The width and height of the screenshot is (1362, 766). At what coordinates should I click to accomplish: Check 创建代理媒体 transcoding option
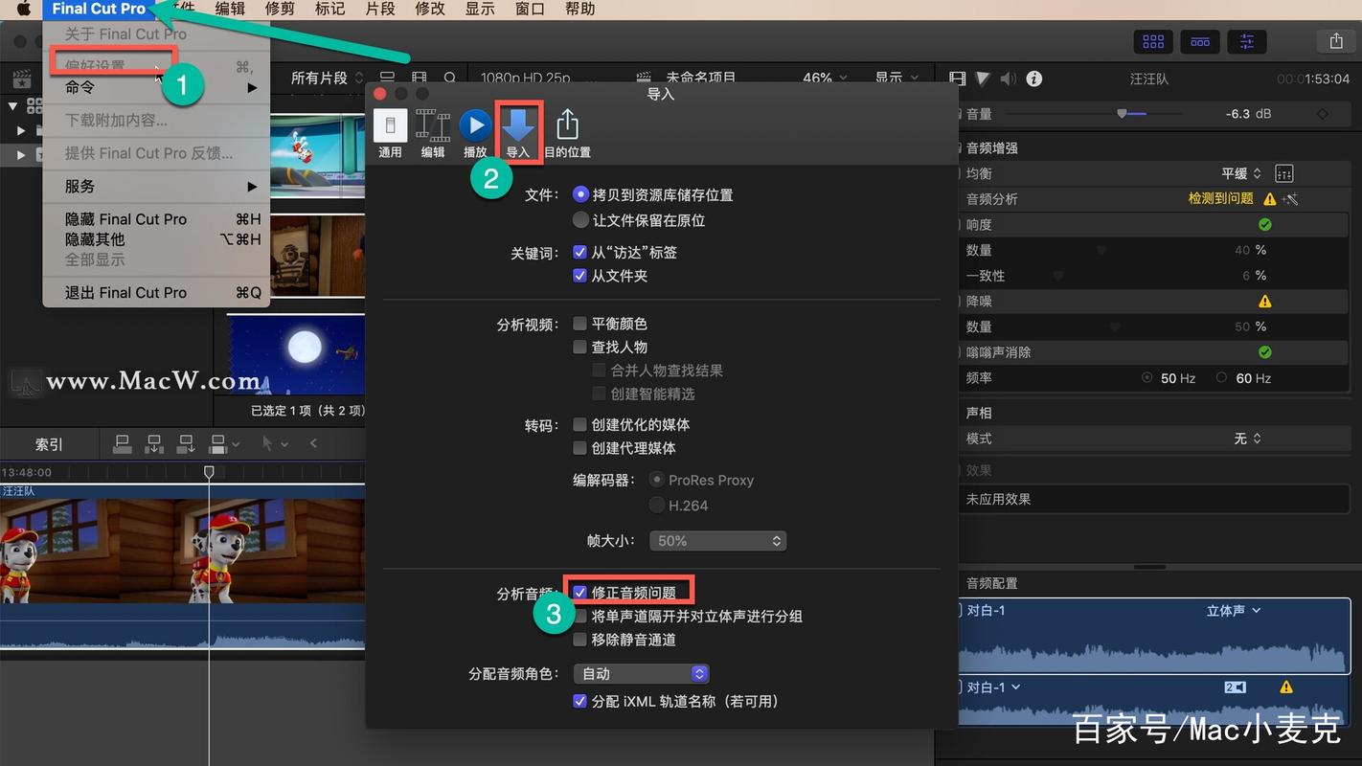click(579, 448)
